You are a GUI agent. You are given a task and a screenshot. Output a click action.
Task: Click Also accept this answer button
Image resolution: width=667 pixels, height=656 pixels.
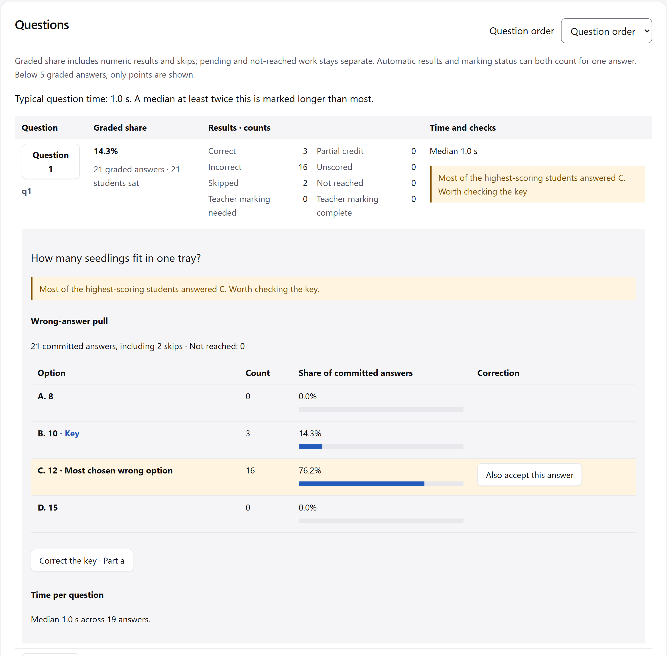click(x=529, y=475)
